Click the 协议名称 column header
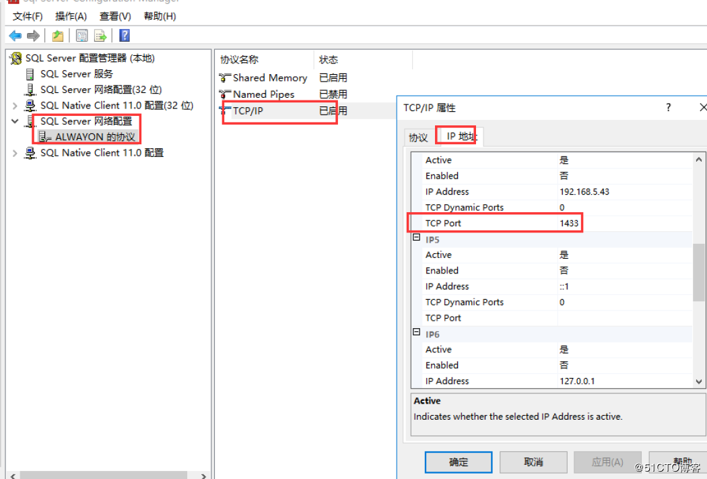The image size is (707, 479). pyautogui.click(x=265, y=59)
